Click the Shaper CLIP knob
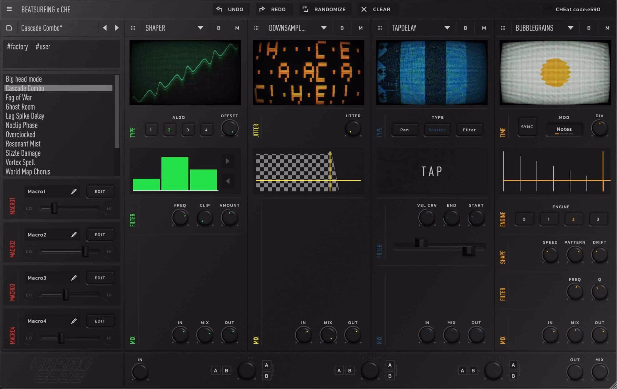This screenshot has height=389, width=617. (205, 218)
